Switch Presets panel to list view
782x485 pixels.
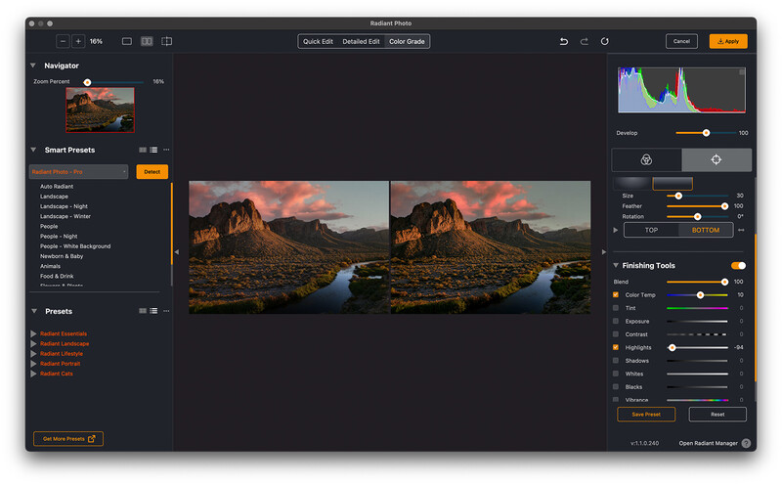[x=153, y=311]
